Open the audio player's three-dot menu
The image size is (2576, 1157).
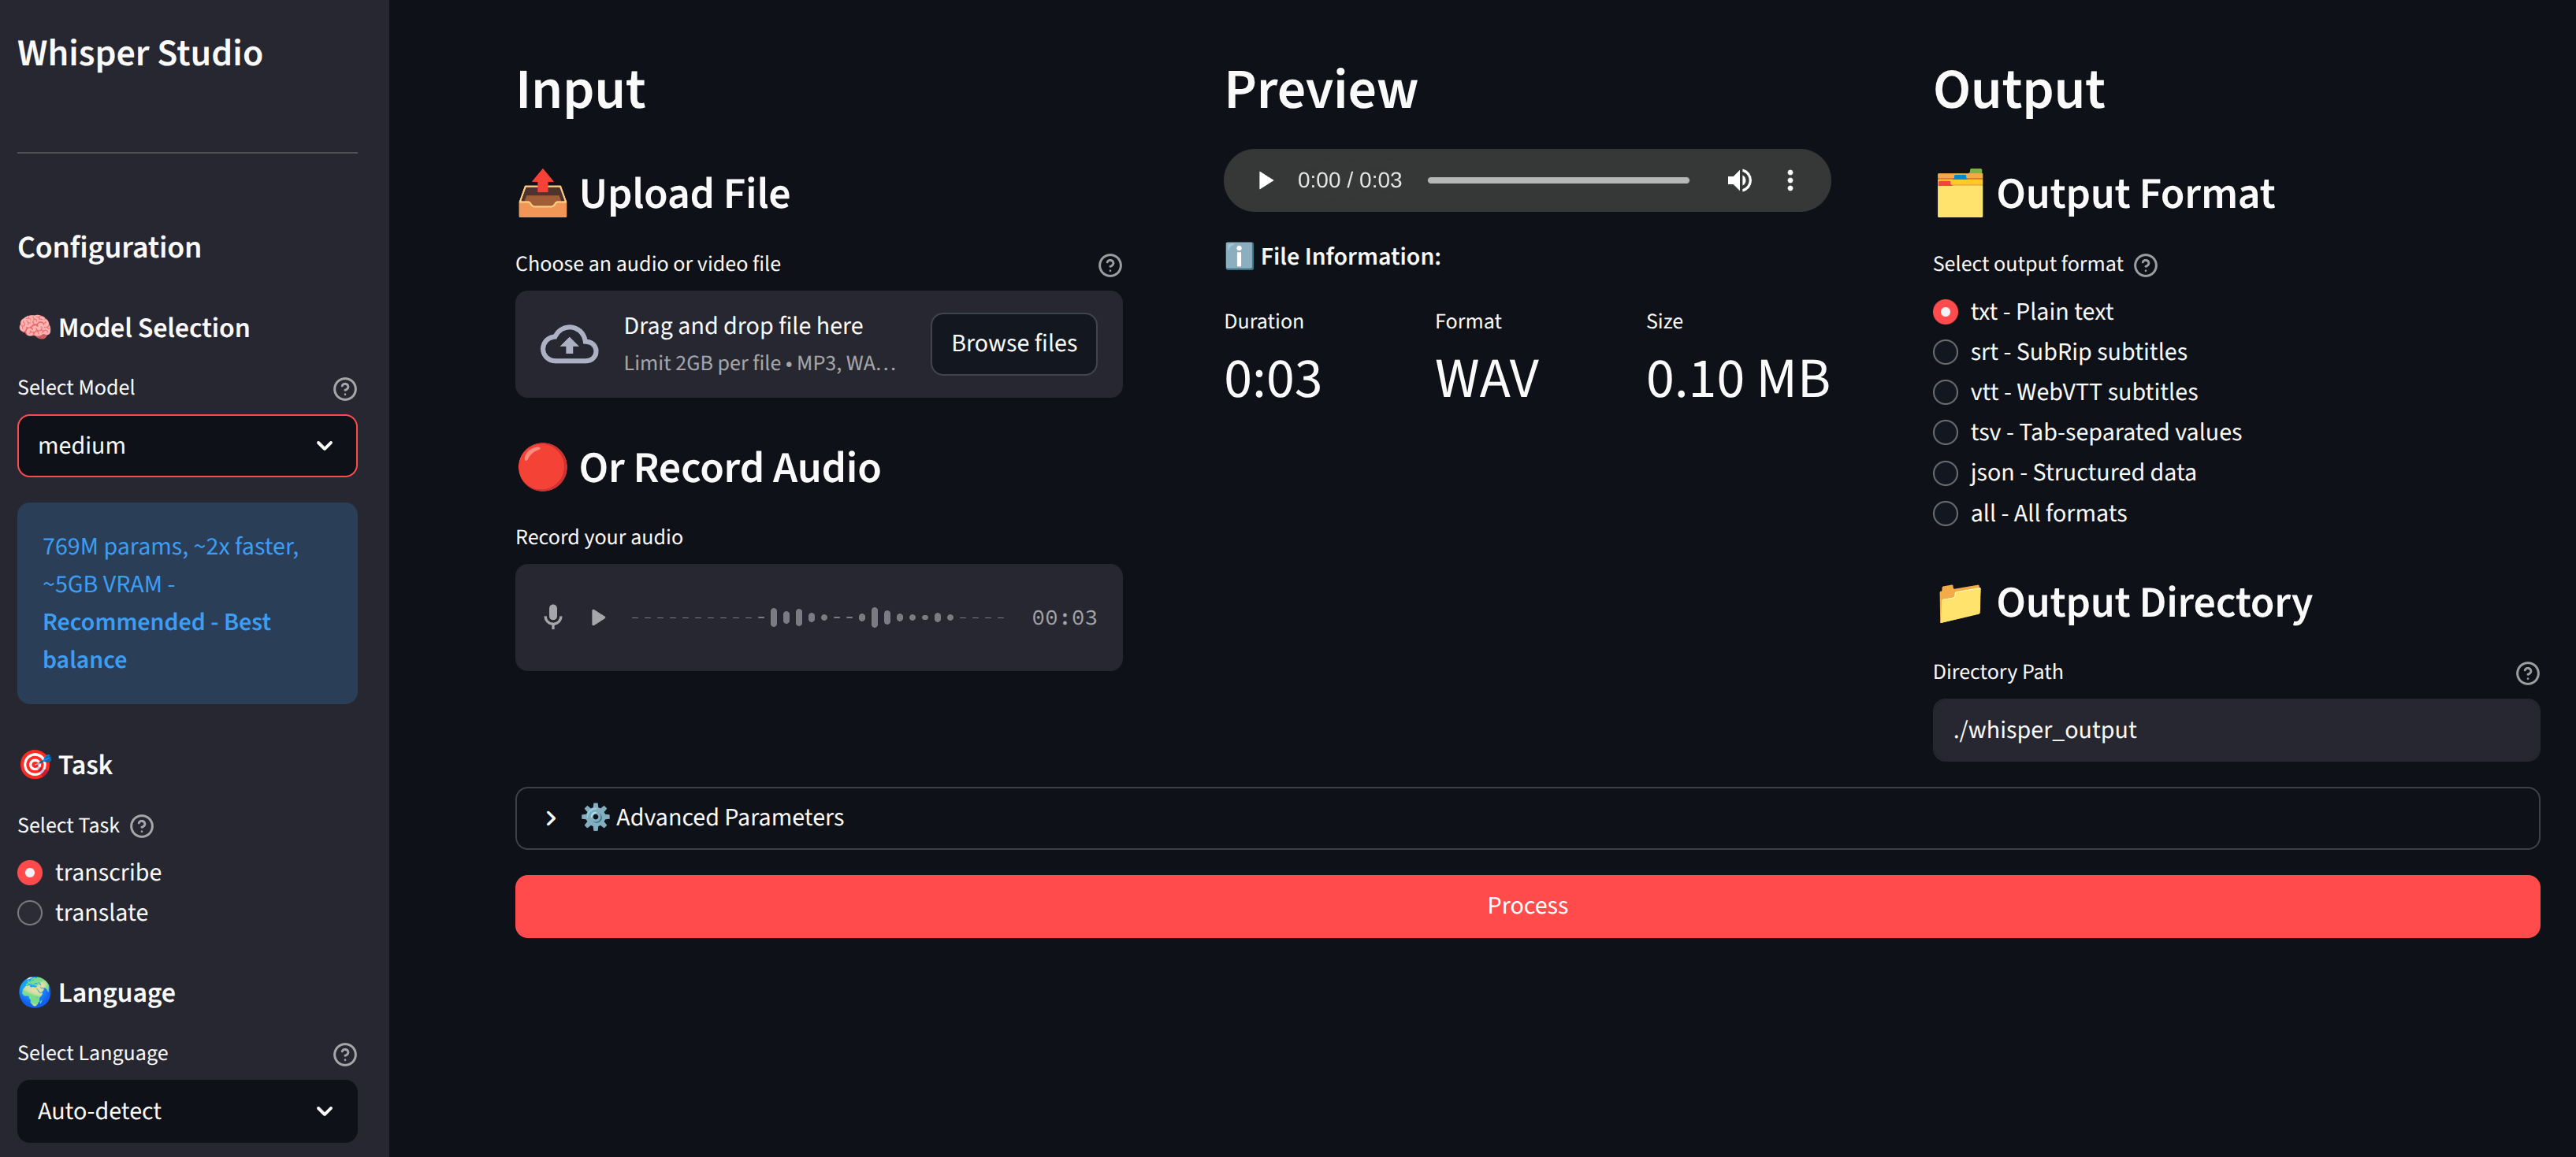click(1790, 181)
